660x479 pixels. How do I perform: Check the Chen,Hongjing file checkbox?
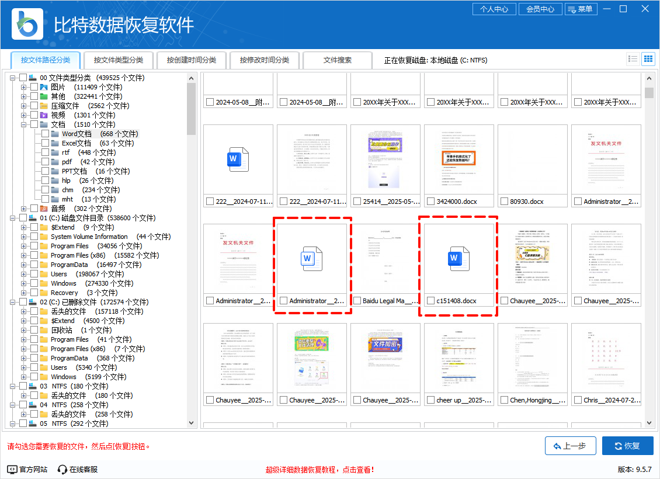click(504, 400)
